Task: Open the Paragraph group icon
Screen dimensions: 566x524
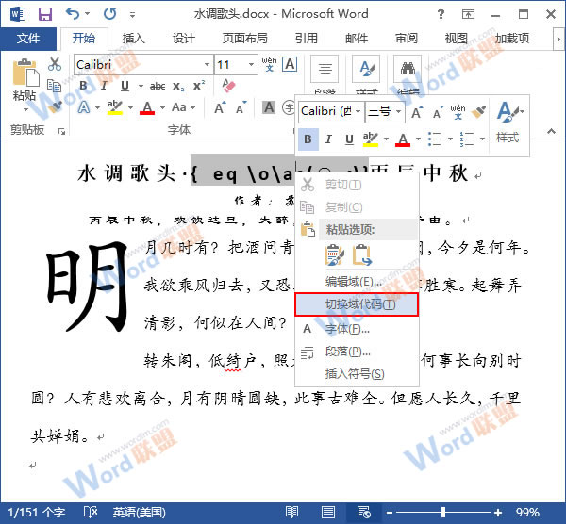Action: click(x=325, y=69)
